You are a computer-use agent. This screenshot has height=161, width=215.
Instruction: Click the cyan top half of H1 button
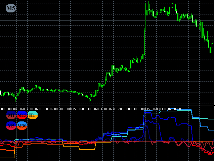click(x=33, y=113)
